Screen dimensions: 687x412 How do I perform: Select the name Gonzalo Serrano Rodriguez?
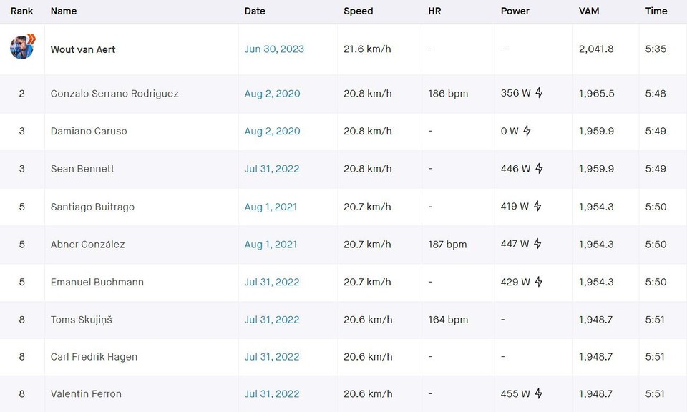tap(114, 93)
